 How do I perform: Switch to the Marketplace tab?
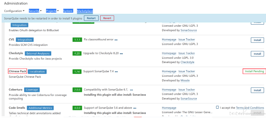pyautogui.click(x=85, y=11)
